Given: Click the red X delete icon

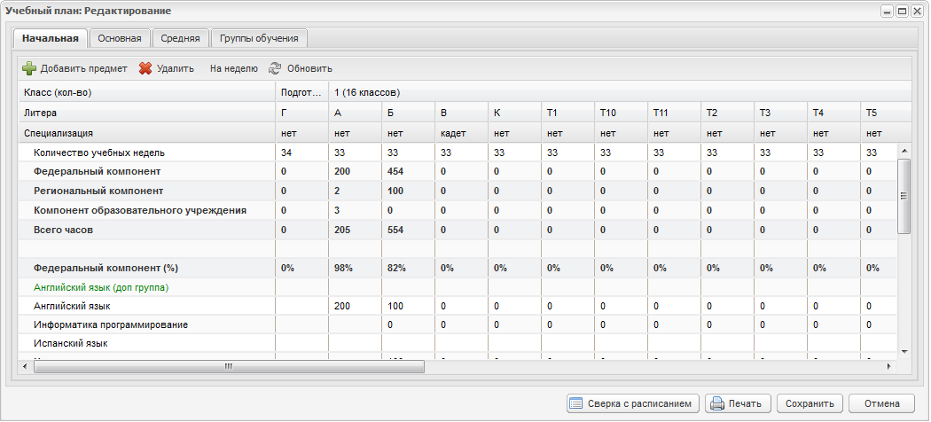Looking at the screenshot, I should pyautogui.click(x=145, y=69).
